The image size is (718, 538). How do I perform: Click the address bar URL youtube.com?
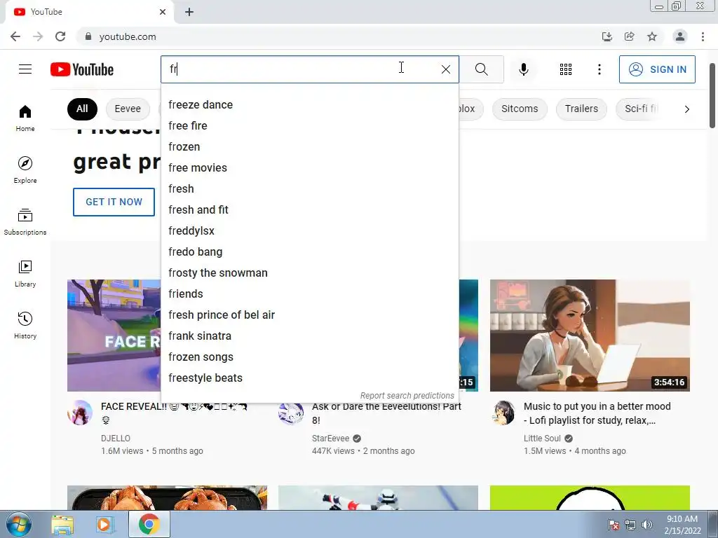point(128,36)
